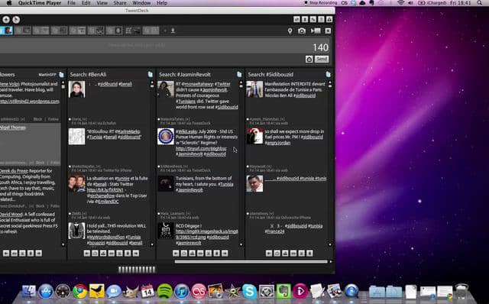Toggle the blue-highlighted account avatar in toolbar

coord(7,31)
